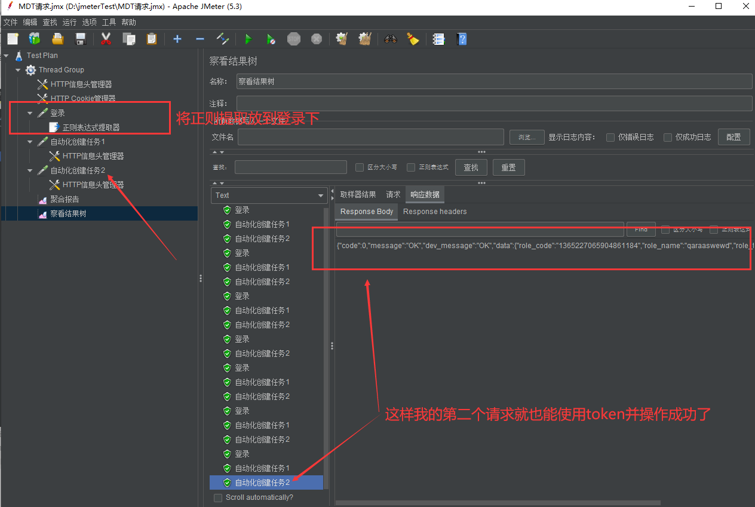
Task: Start test without pauses icon
Action: [271, 39]
